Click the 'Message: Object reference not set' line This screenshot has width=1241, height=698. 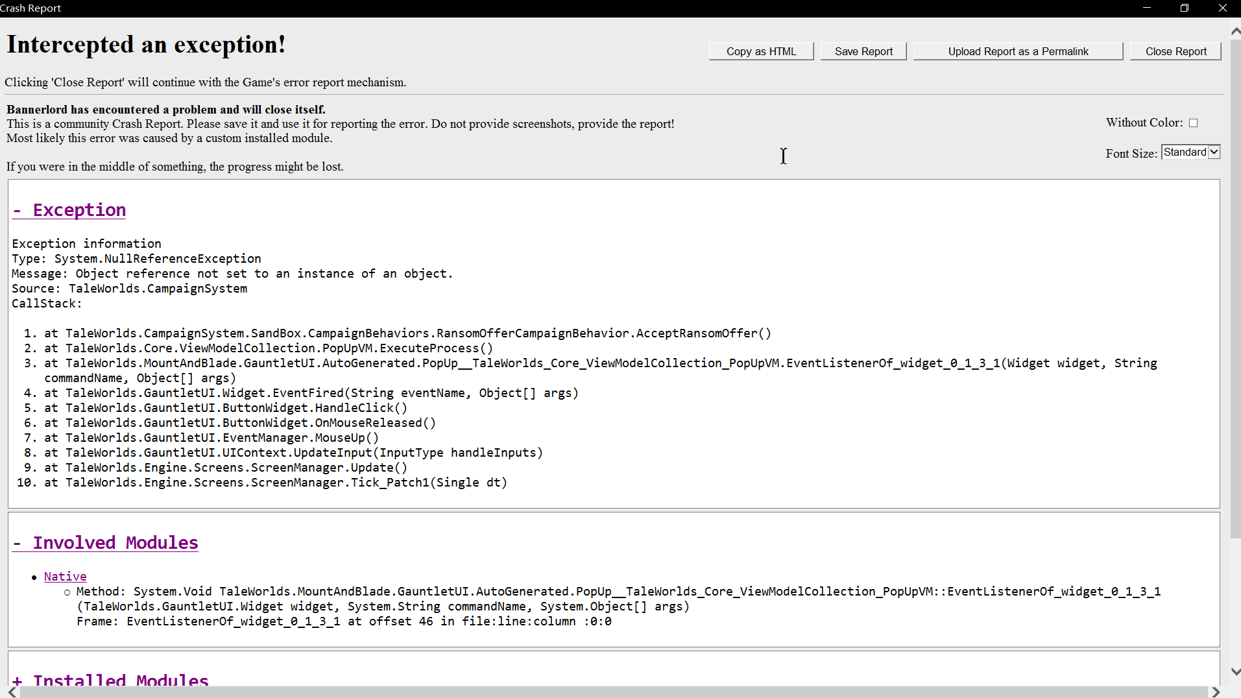click(x=232, y=274)
